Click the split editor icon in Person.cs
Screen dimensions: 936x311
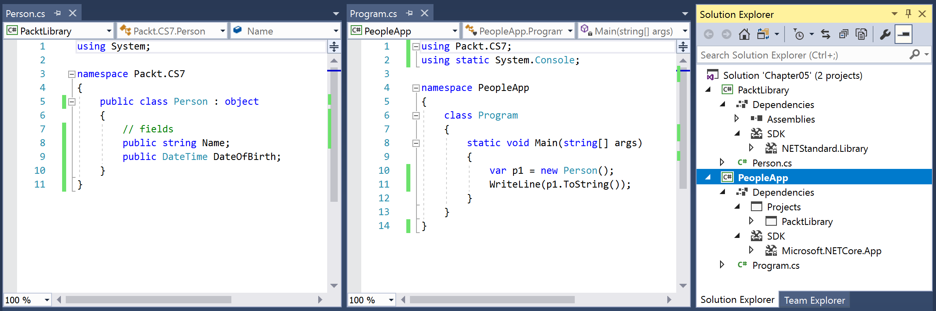(x=334, y=47)
